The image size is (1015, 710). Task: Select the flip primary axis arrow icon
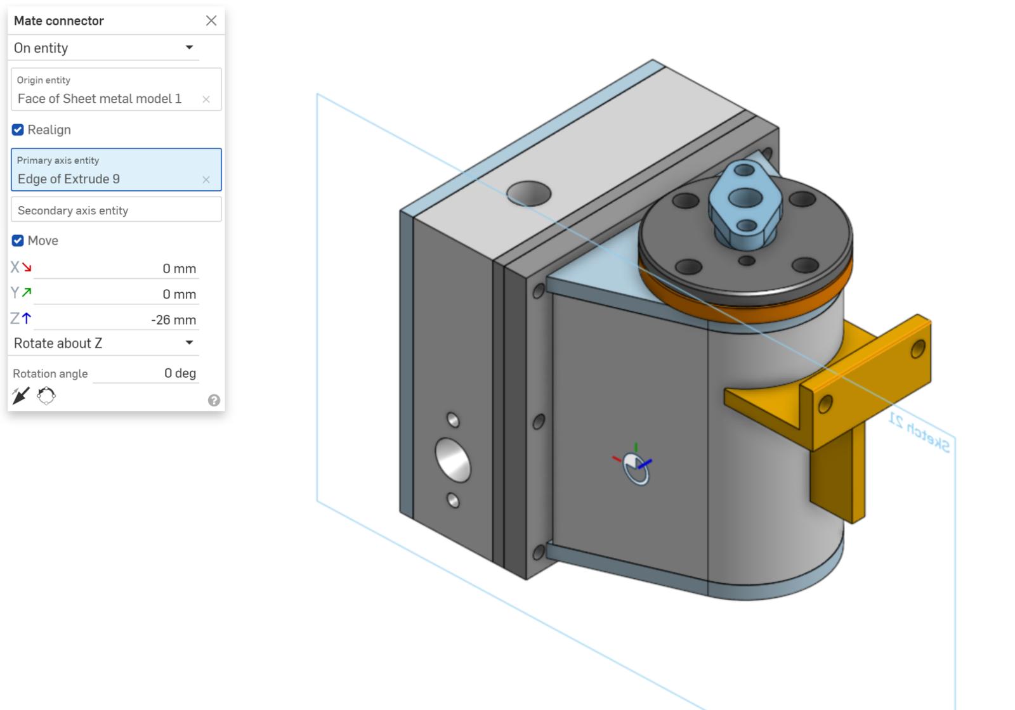click(20, 396)
